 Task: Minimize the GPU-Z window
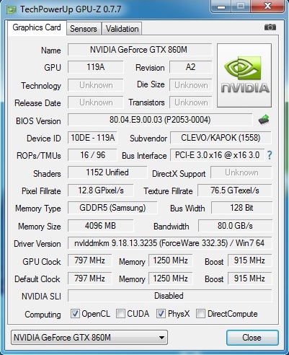[221, 6]
